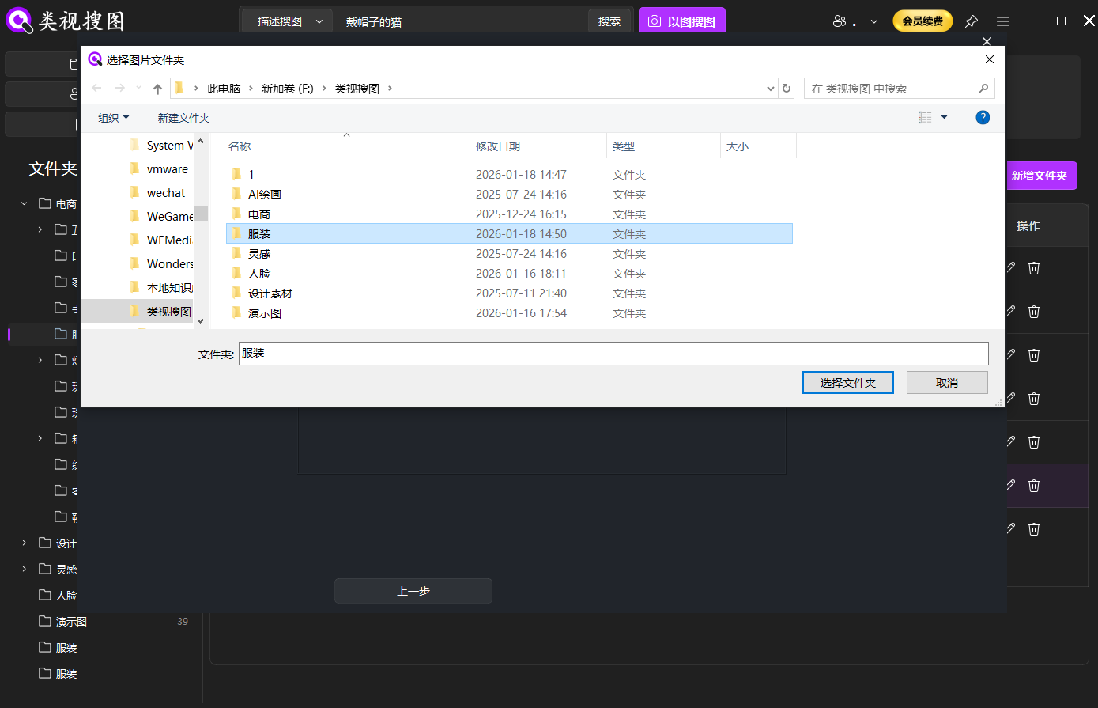1098x708 pixels.
Task: Select the 灵感 folder in the file list
Action: [258, 252]
